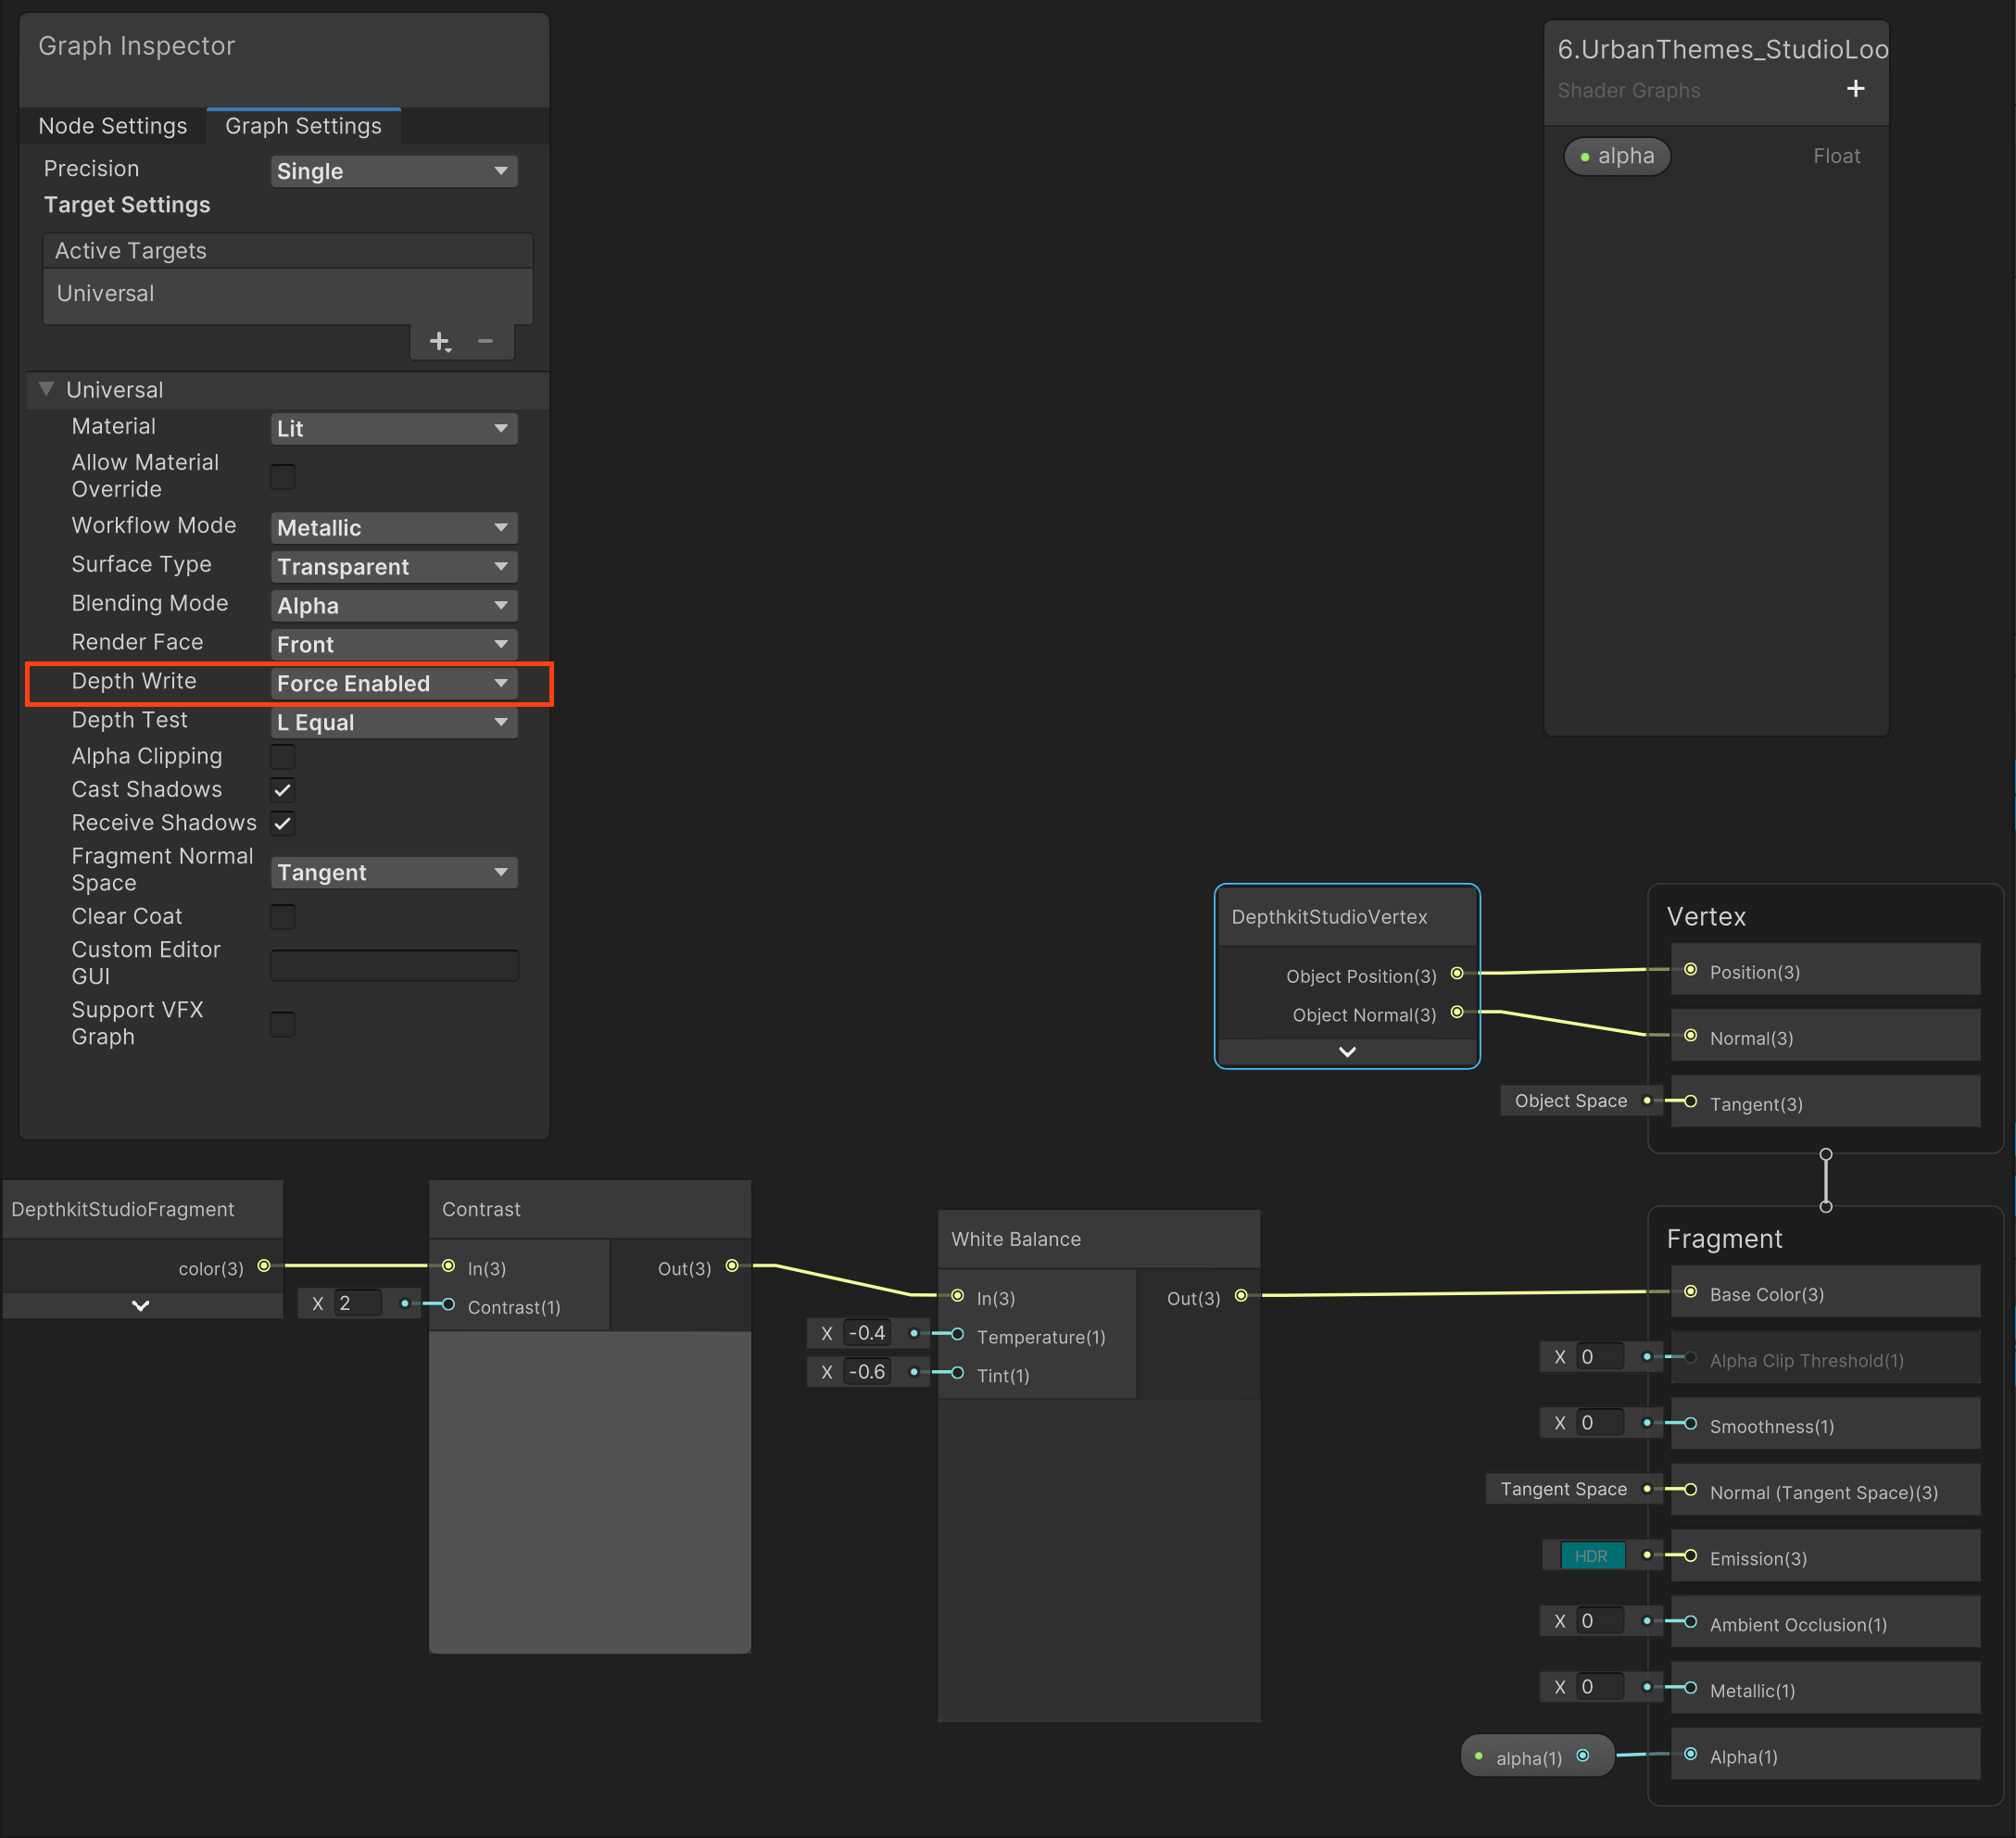Click the White Balance Out port
The height and width of the screenshot is (1838, 2016).
1241,1296
